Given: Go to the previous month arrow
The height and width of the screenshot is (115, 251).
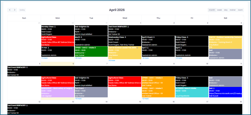Looking at the screenshot, I should click(10, 10).
